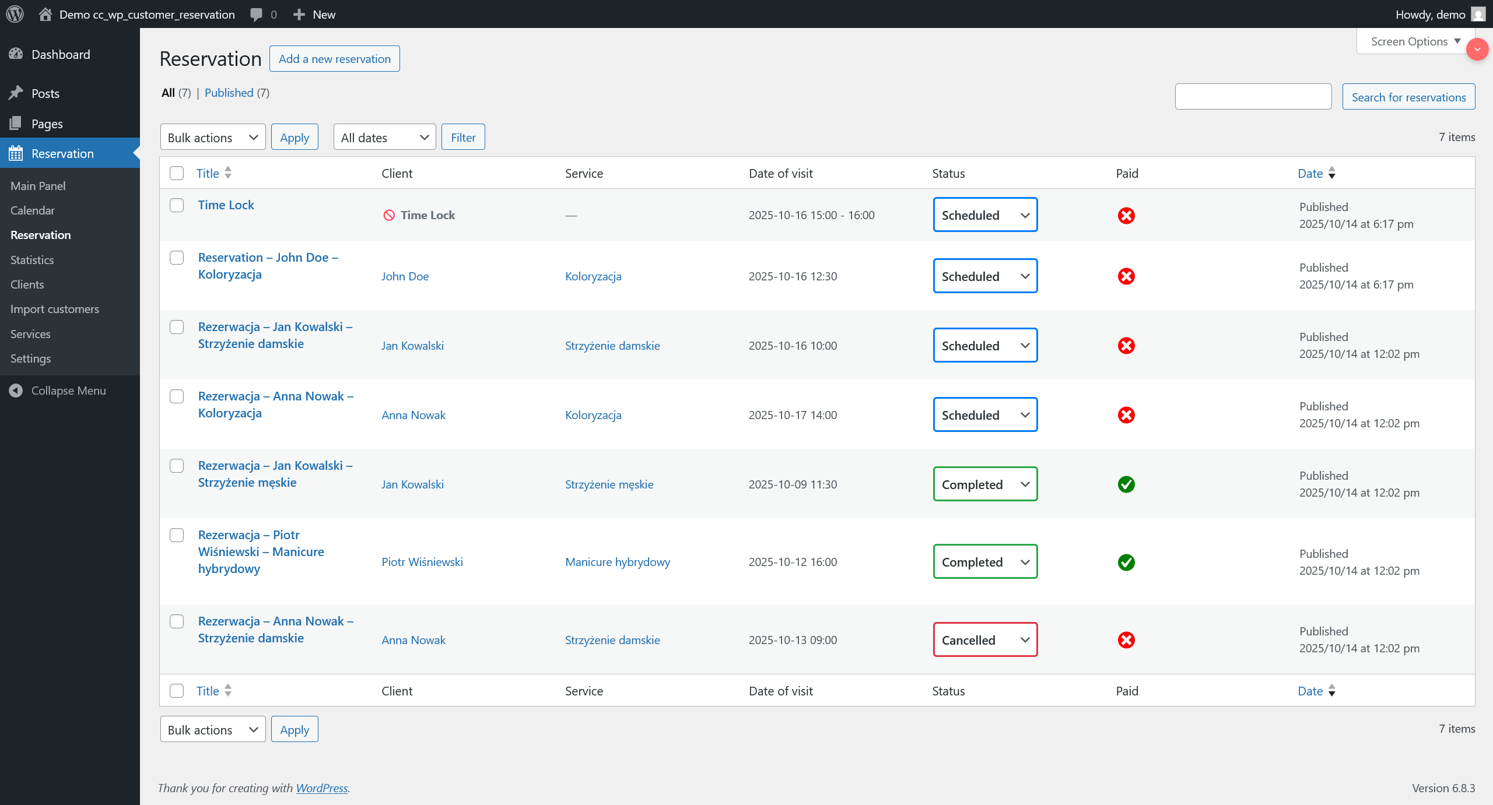The width and height of the screenshot is (1493, 805).
Task: Click the reservation search input field
Action: (1253, 97)
